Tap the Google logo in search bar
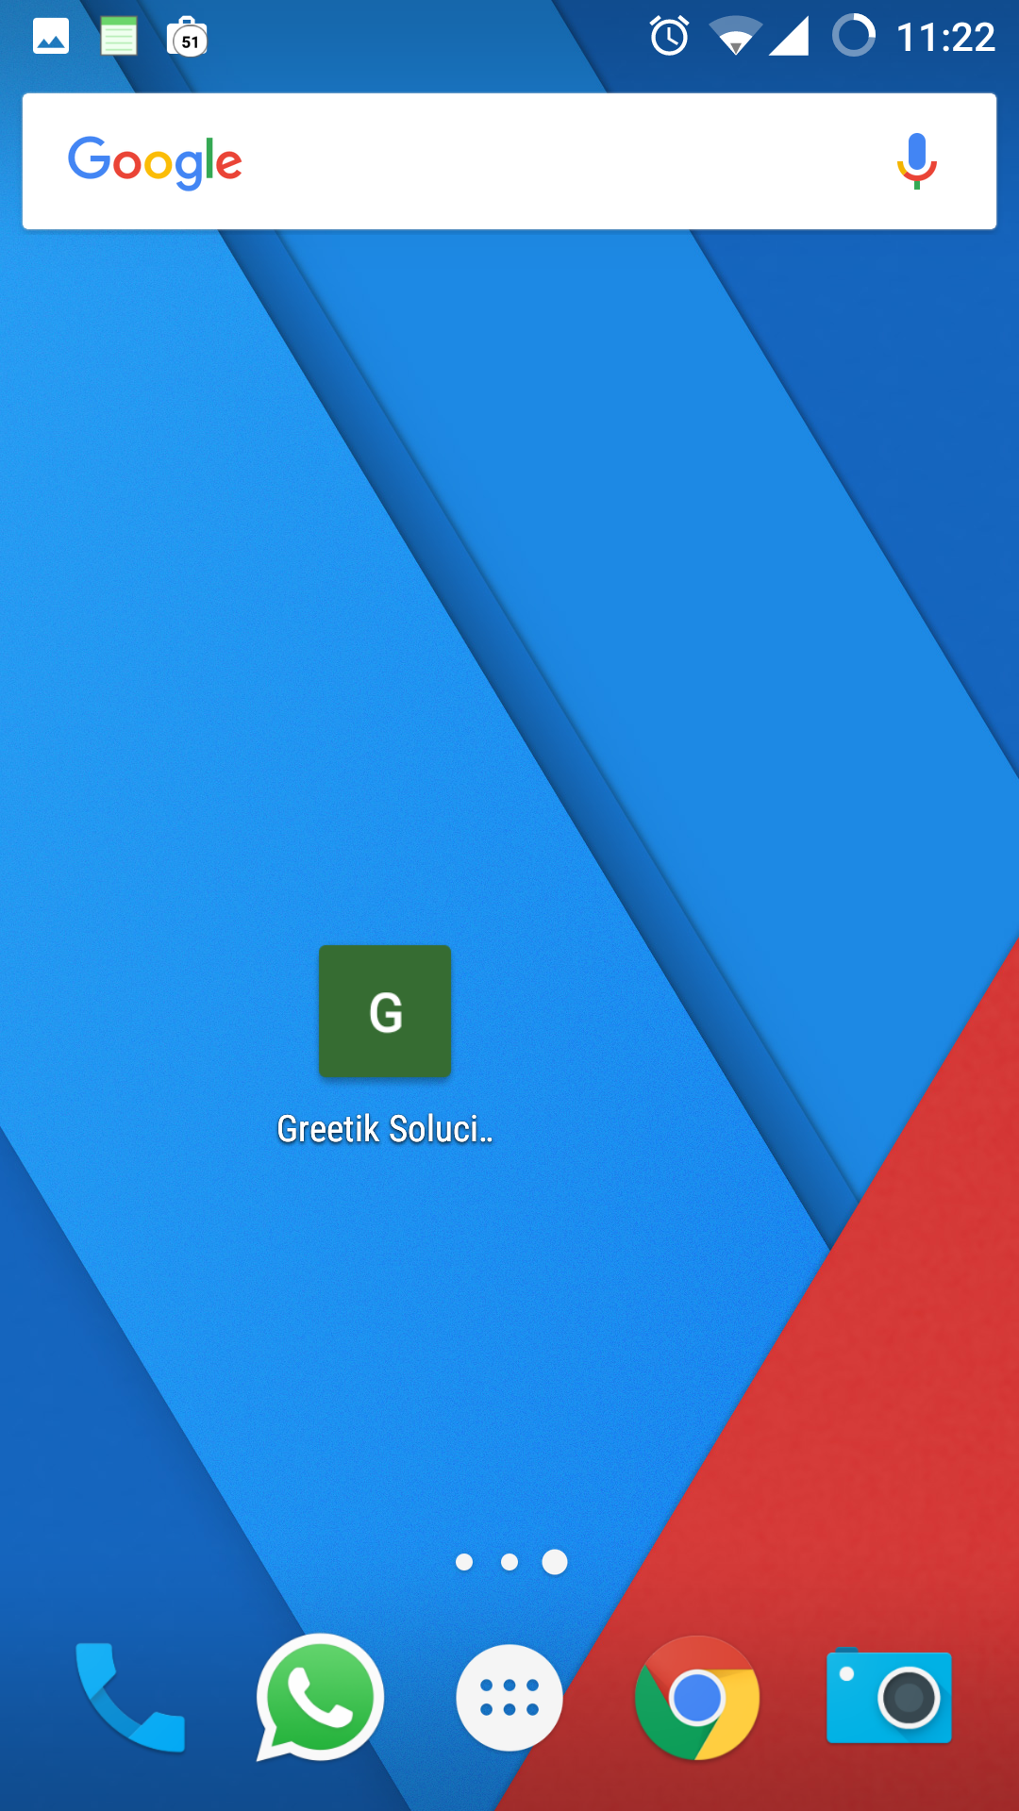The height and width of the screenshot is (1811, 1019). coord(155,161)
